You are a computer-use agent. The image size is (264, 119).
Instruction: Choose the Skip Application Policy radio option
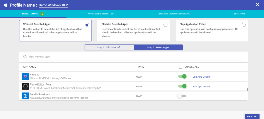[244, 25]
